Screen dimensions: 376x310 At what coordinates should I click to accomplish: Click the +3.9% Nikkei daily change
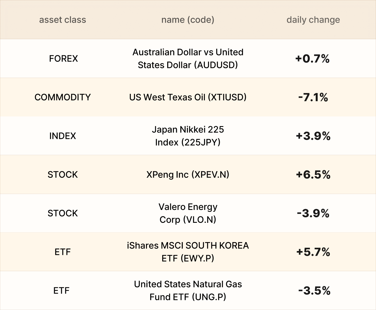(x=313, y=136)
